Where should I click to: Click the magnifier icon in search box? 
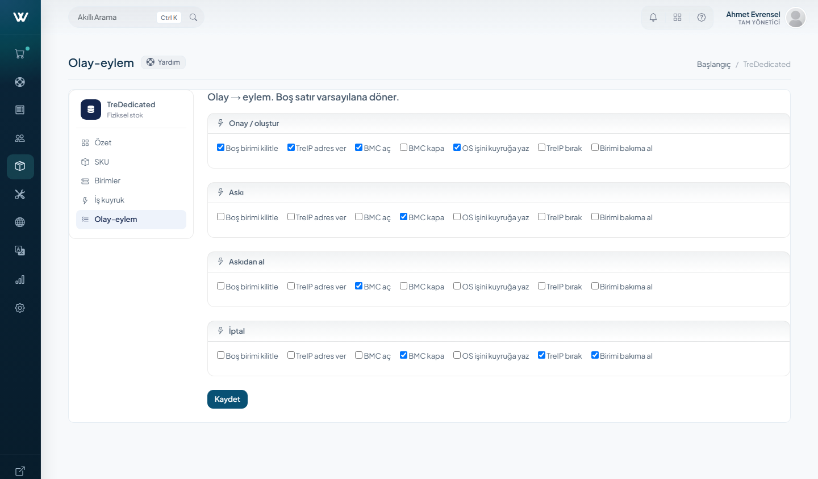[x=193, y=18]
